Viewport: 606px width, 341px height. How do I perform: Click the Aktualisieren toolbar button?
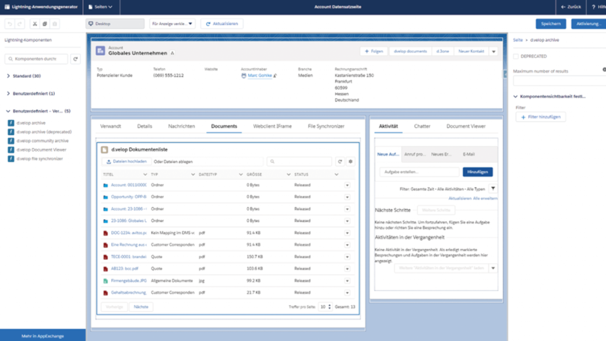(x=222, y=24)
